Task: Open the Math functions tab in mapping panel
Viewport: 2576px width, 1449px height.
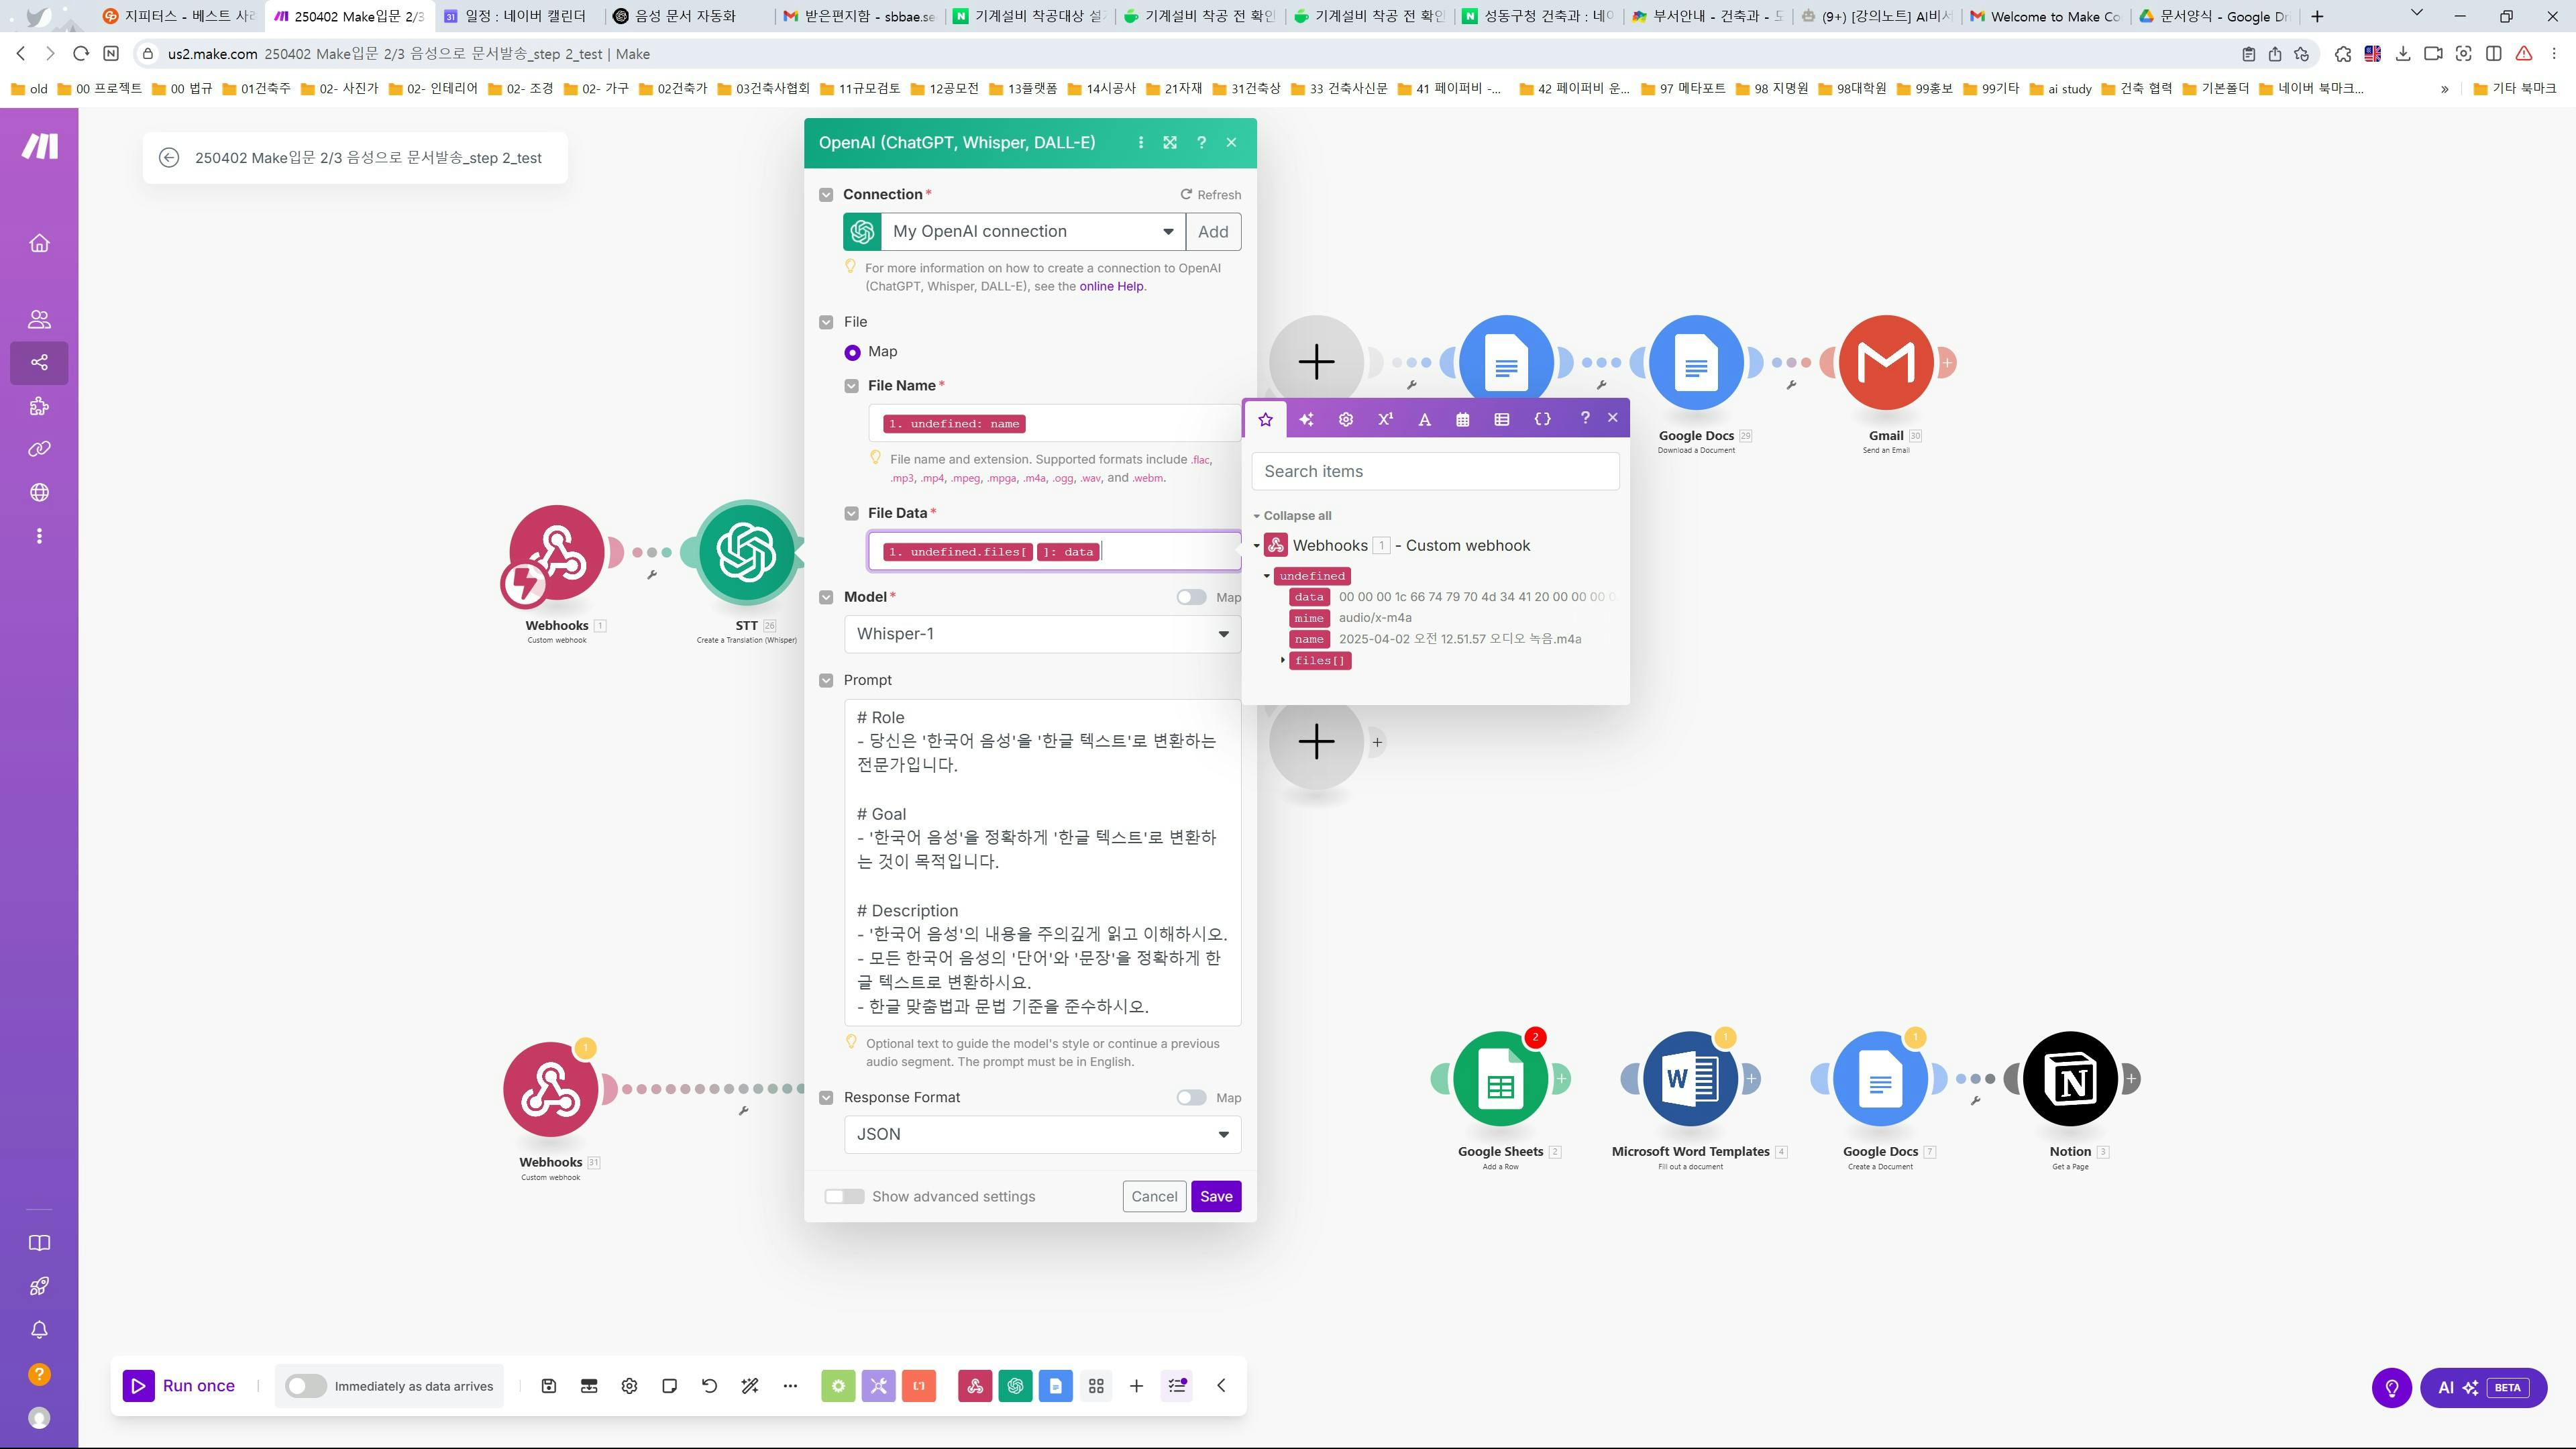Action: click(1385, 420)
